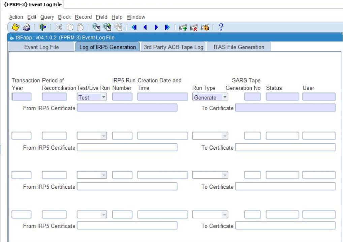Image resolution: width=343 pixels, height=242 pixels.
Task: Click the Print icon in the toolbar
Action: click(x=27, y=27)
